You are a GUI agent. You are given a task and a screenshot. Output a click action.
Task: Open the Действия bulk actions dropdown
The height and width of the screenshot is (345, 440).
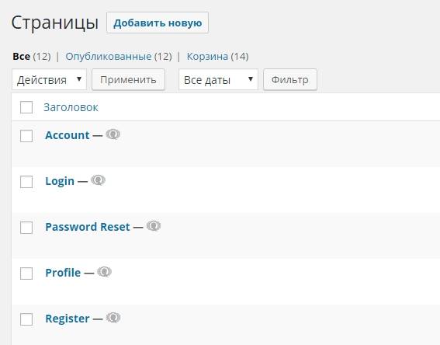(49, 80)
